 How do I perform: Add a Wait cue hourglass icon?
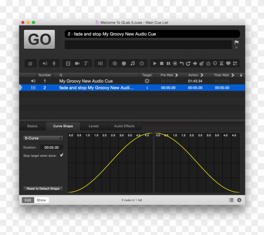tap(222, 64)
